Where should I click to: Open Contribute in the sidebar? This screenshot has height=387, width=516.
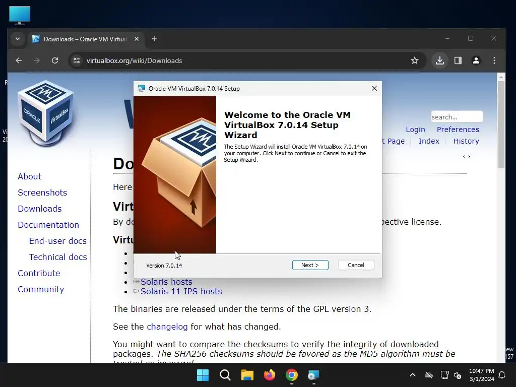coord(39,273)
